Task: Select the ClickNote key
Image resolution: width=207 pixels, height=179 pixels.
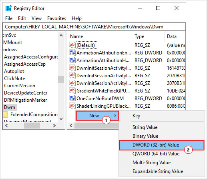Action: [x=14, y=78]
